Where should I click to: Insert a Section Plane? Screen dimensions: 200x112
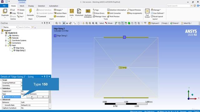pyautogui.click(x=60, y=13)
